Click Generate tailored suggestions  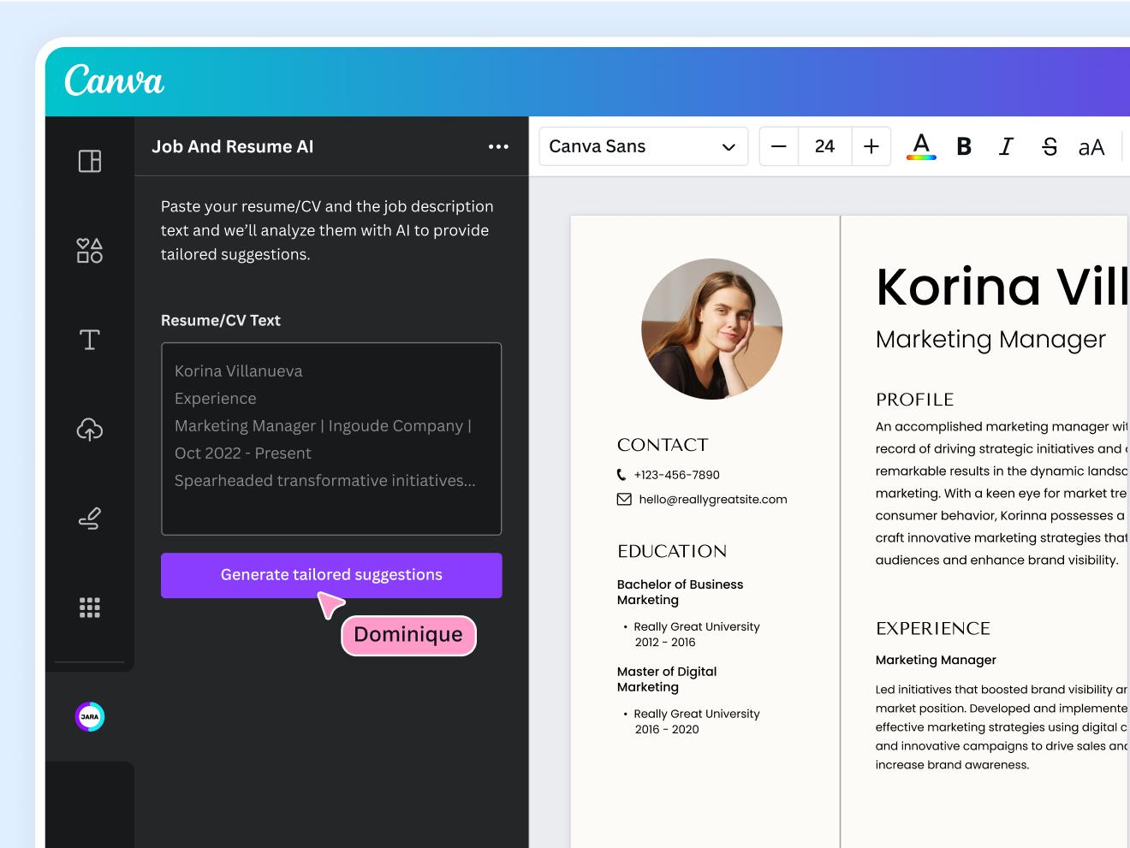[x=331, y=575]
